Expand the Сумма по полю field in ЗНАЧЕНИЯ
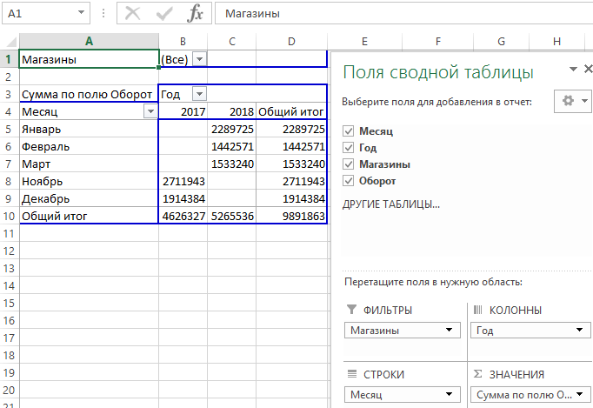This screenshot has height=408, width=593. tap(579, 394)
